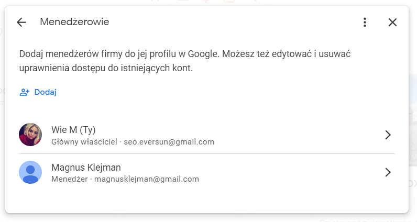Expand Magnus Klejman row with its chevron
The height and width of the screenshot is (222, 417).
[x=388, y=172]
